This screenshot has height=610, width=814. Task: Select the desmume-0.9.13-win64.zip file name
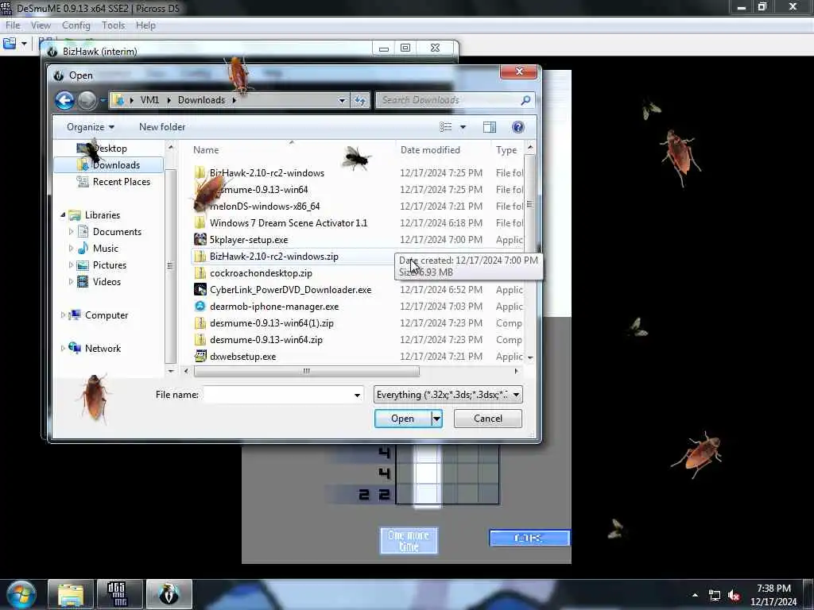(266, 340)
